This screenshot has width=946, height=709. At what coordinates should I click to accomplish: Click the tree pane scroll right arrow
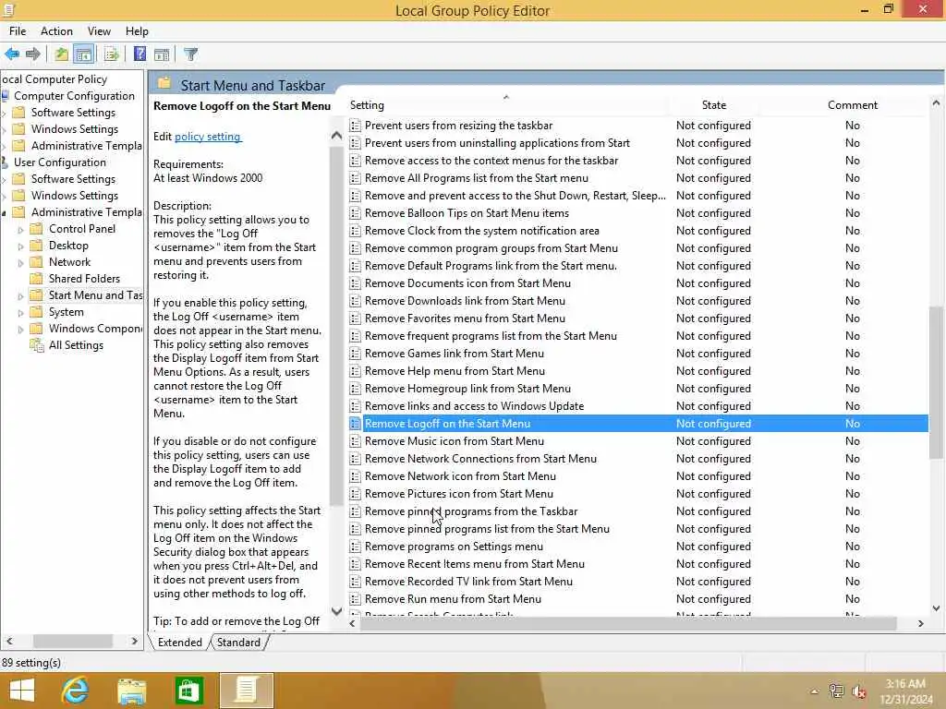pyautogui.click(x=135, y=642)
